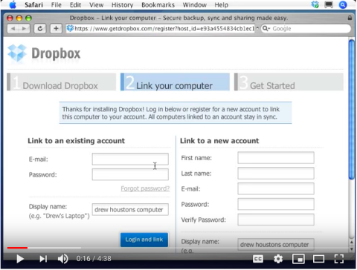Click existing account Display name field
Image resolution: width=357 pixels, height=270 pixels.
click(x=130, y=209)
